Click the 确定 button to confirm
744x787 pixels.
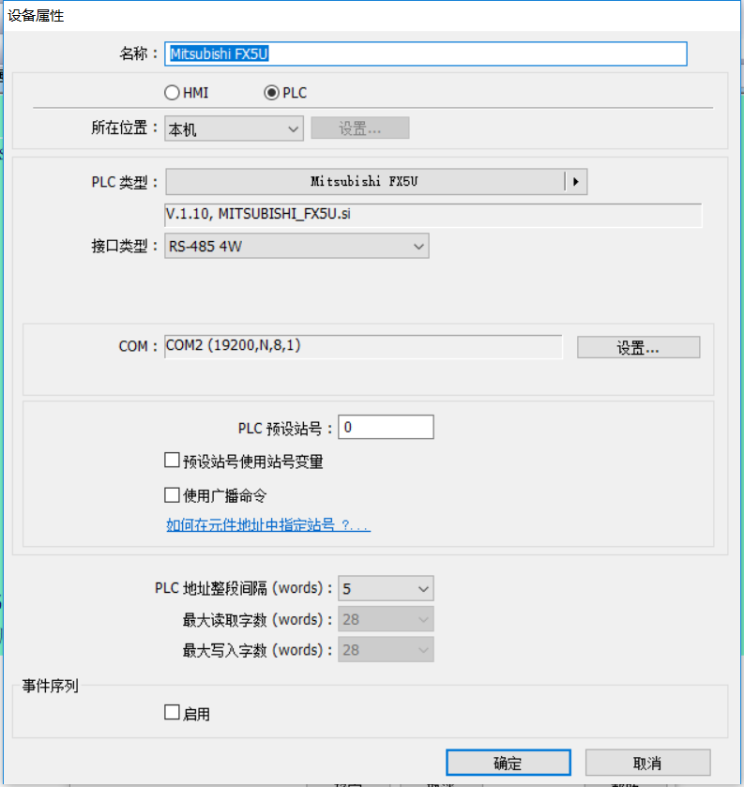coord(508,763)
